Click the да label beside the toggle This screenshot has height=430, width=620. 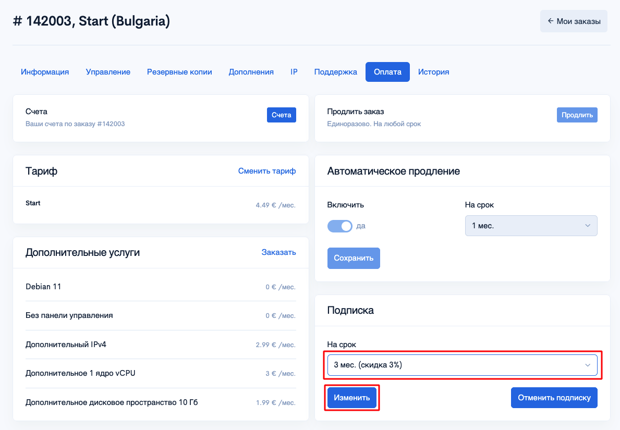361,226
